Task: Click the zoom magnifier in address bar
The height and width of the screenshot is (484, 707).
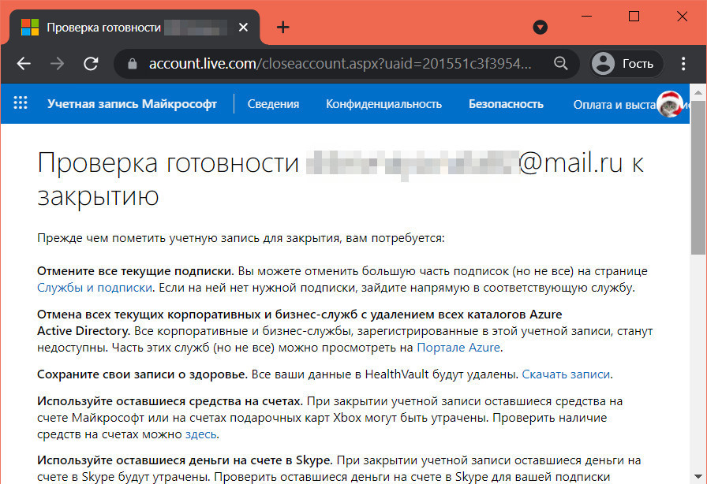Action: coord(560,64)
